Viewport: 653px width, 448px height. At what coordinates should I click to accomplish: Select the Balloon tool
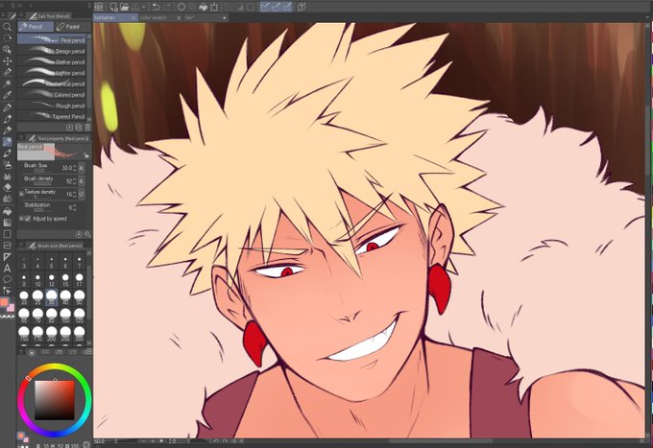coord(7,279)
